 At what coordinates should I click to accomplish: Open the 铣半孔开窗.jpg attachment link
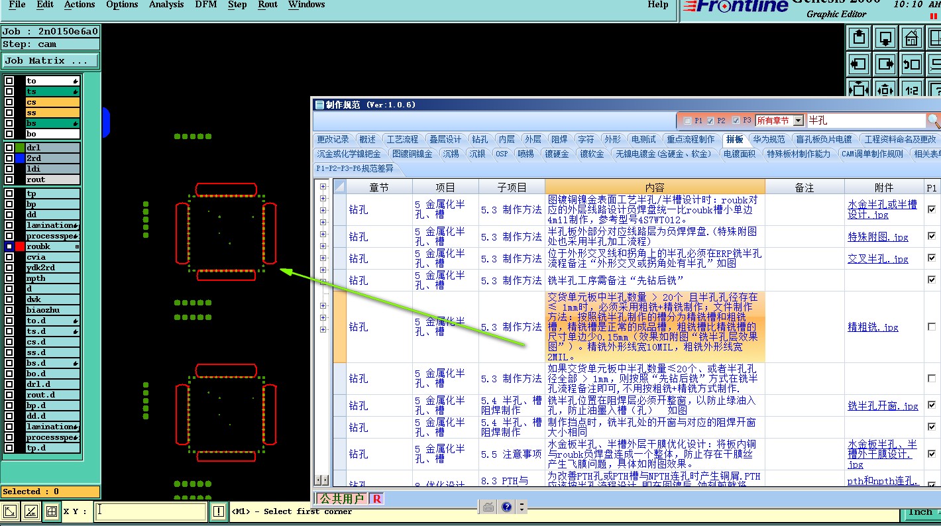tap(883, 406)
